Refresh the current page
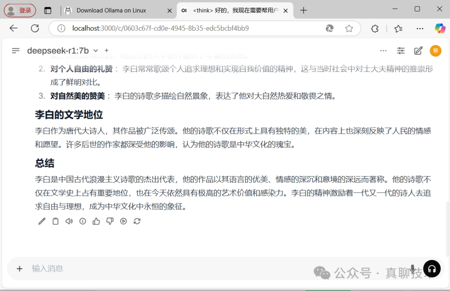 point(35,28)
